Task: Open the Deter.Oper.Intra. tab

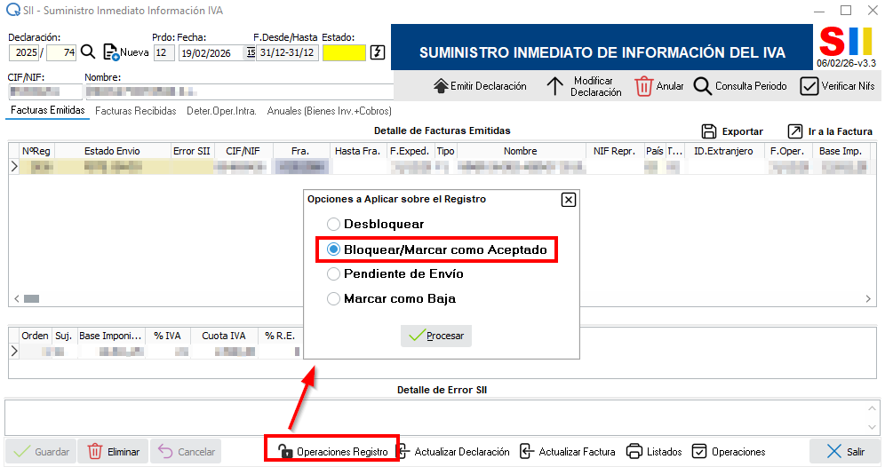Action: 221,111
